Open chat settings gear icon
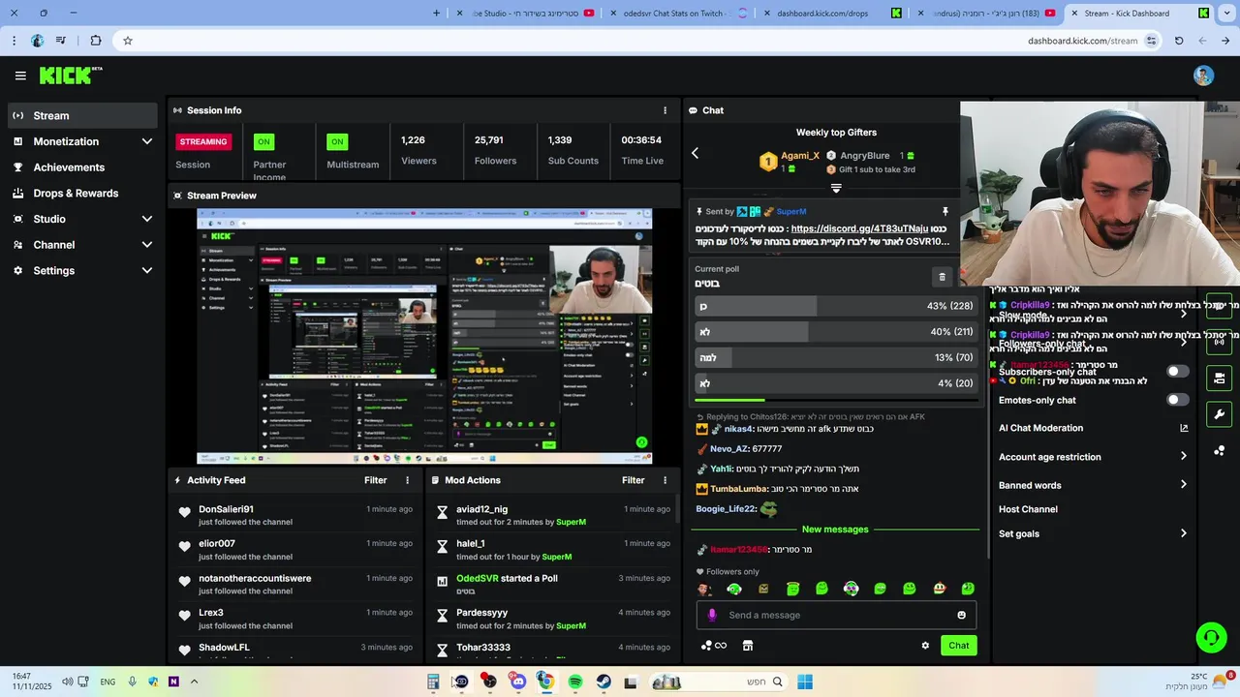The width and height of the screenshot is (1240, 697). point(925,646)
